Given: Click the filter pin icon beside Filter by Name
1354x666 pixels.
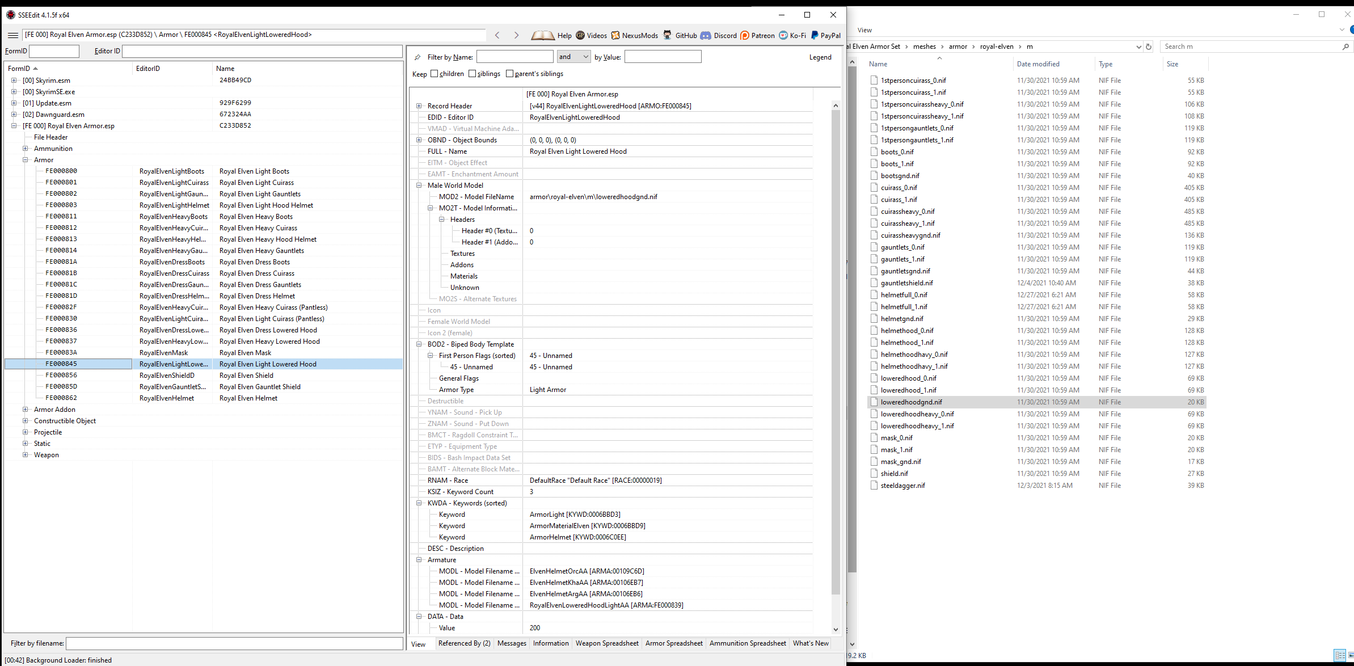Looking at the screenshot, I should [417, 57].
